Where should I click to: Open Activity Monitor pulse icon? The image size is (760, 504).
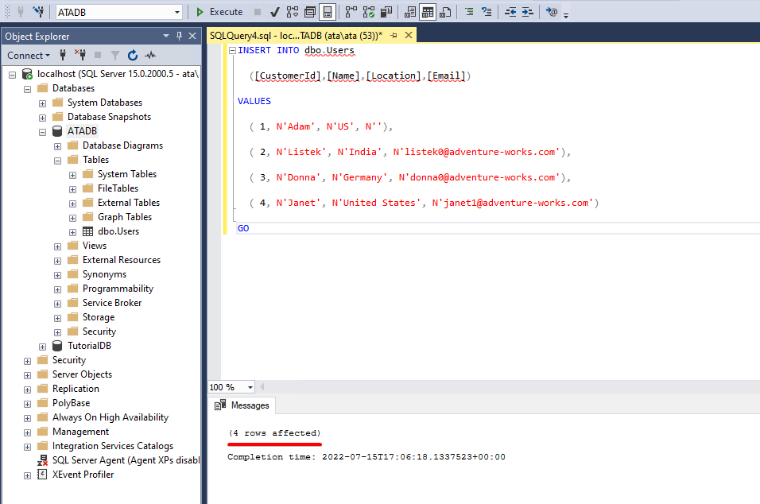tap(150, 55)
